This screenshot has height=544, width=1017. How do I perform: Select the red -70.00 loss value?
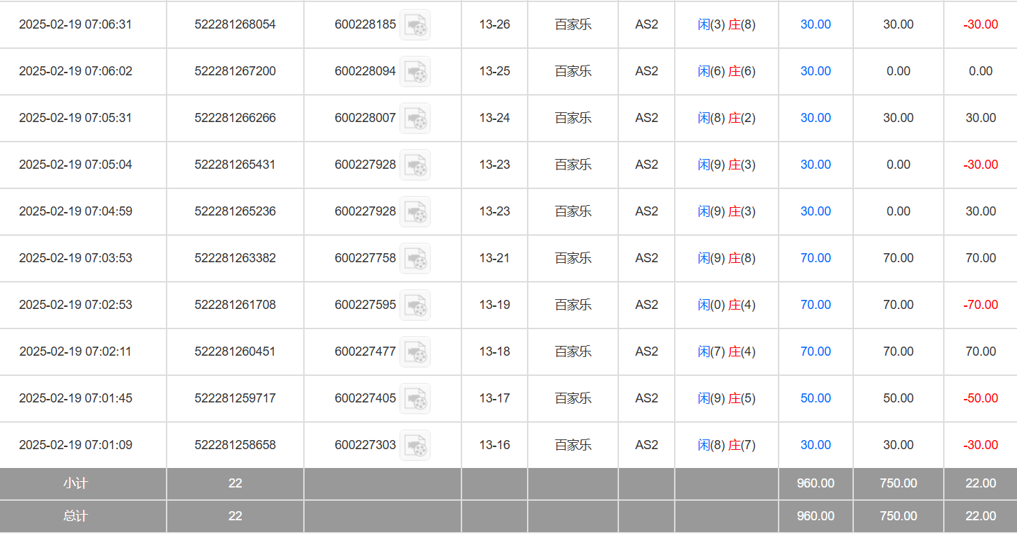click(x=980, y=305)
